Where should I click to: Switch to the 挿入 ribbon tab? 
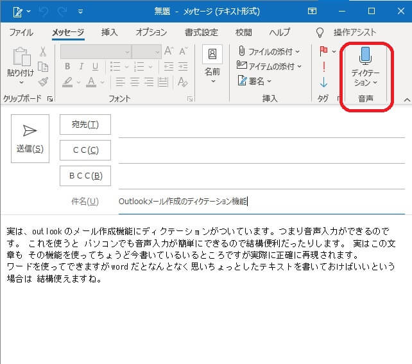pyautogui.click(x=110, y=32)
